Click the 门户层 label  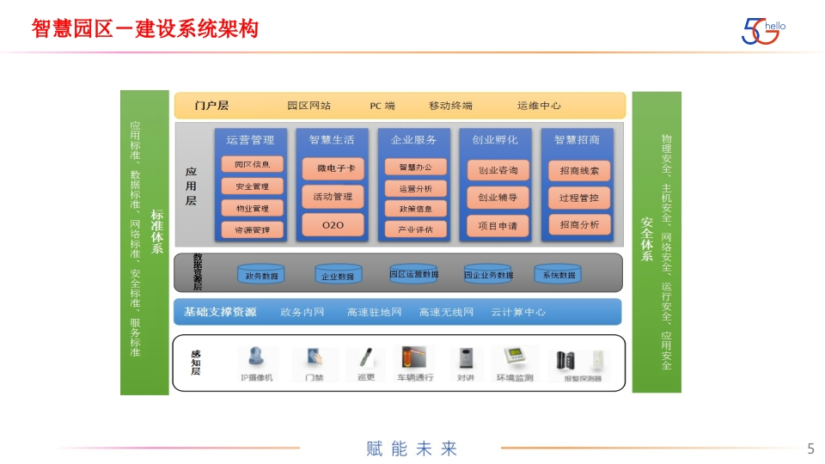[x=211, y=106]
